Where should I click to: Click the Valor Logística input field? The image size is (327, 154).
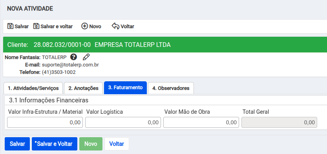[123, 122]
